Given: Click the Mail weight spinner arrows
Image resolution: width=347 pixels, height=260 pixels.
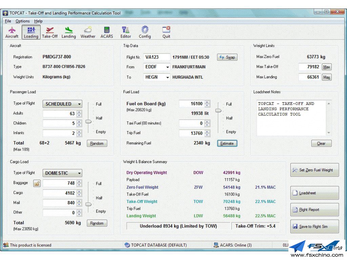Looking at the screenshot, I should pyautogui.click(x=79, y=203).
